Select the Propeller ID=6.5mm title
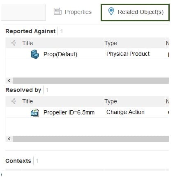 click(69, 112)
